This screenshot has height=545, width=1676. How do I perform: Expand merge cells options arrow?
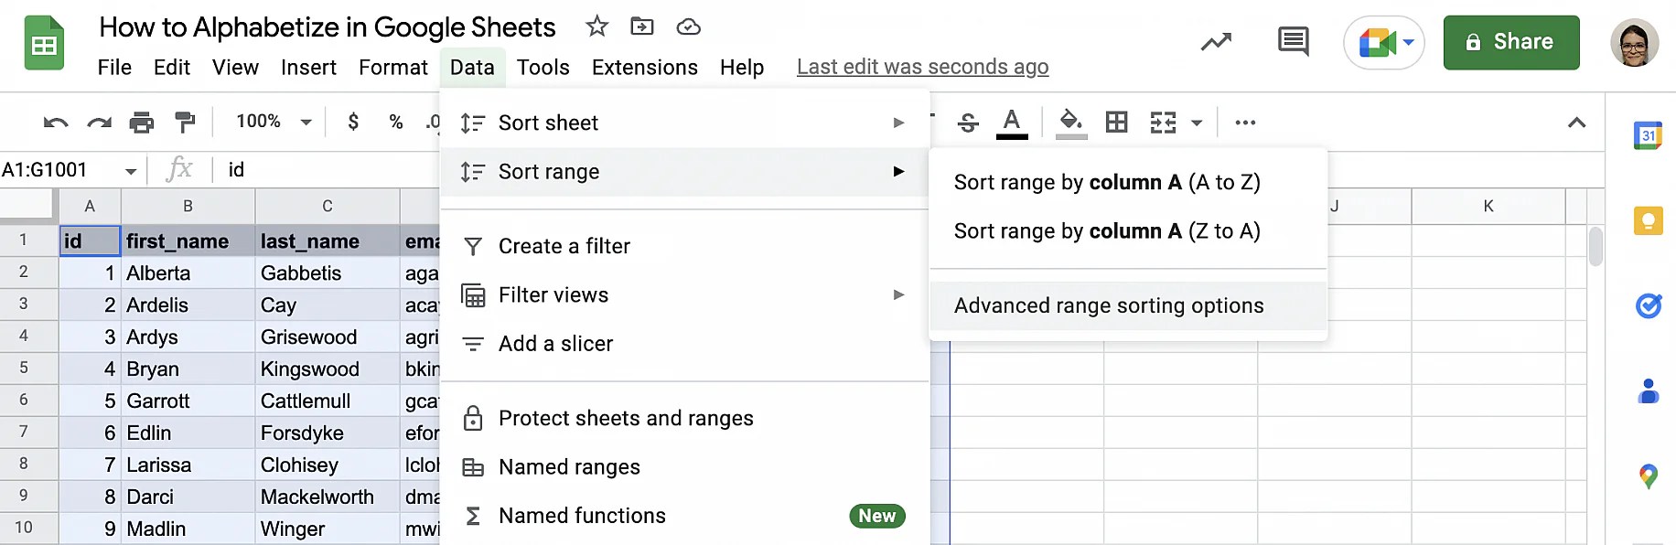coord(1197,123)
